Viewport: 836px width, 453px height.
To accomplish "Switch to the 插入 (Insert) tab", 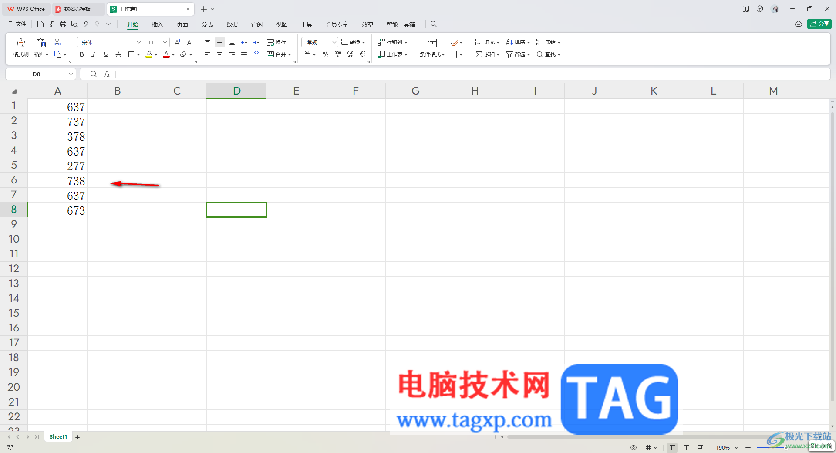I will click(x=157, y=24).
